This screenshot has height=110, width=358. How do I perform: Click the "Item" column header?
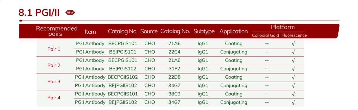coord(90,32)
